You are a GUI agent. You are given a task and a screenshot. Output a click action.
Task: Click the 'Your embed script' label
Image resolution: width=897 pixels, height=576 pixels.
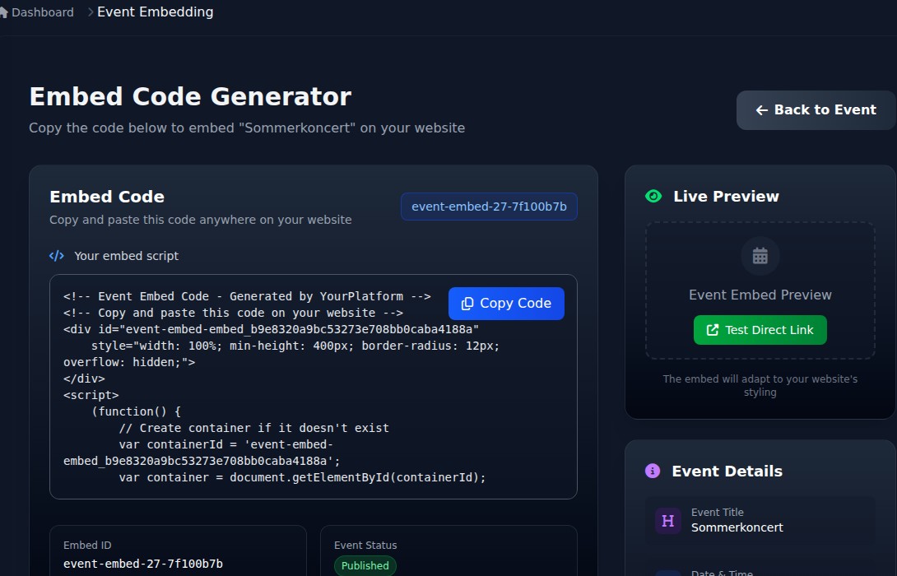point(127,256)
